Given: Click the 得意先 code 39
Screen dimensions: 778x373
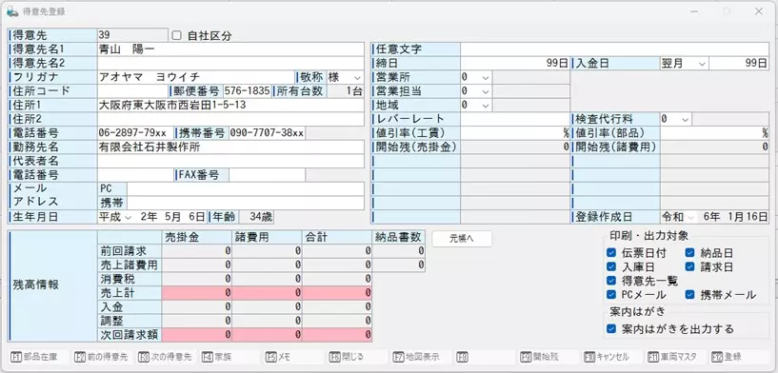Looking at the screenshot, I should point(133,35).
